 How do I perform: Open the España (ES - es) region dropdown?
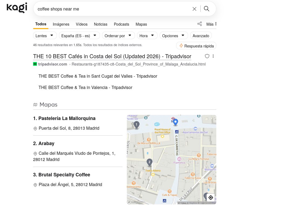pyautogui.click(x=79, y=36)
